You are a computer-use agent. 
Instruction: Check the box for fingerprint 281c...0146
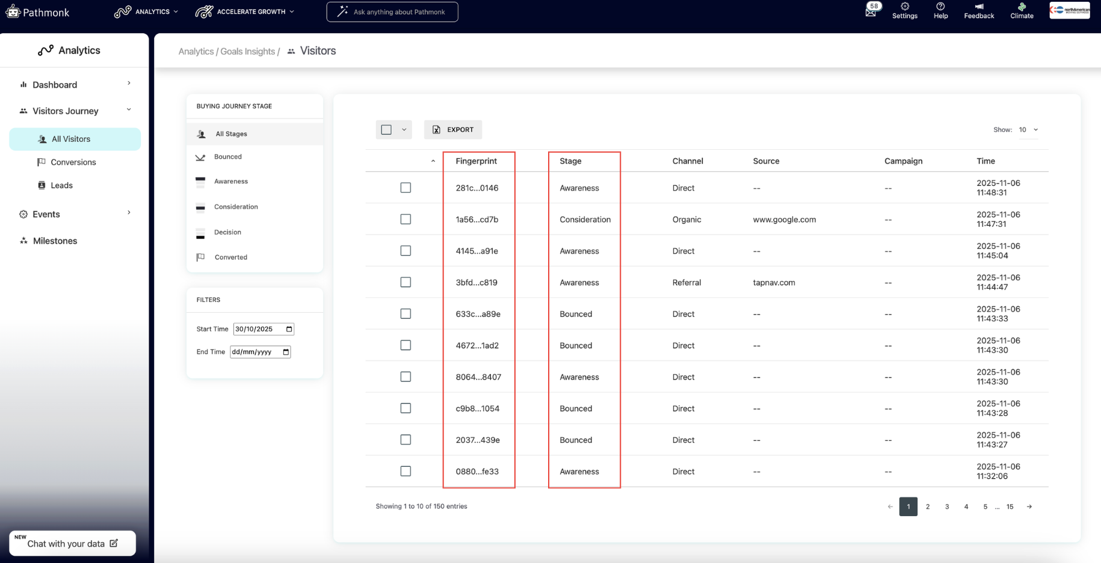pos(406,188)
